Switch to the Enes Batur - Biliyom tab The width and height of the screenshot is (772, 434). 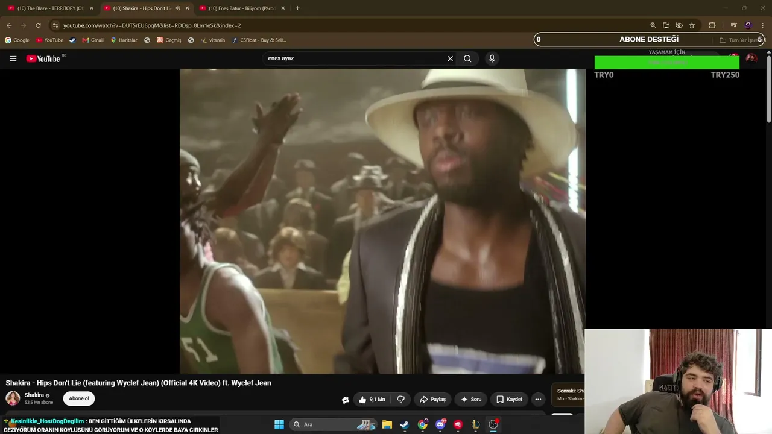click(242, 8)
